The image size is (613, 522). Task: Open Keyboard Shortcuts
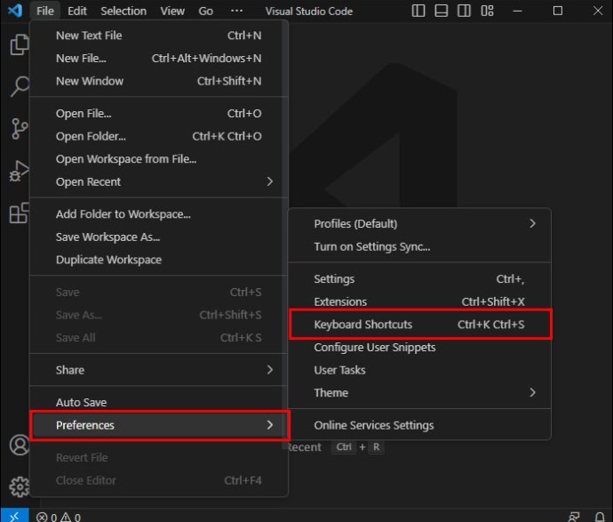pyautogui.click(x=420, y=325)
